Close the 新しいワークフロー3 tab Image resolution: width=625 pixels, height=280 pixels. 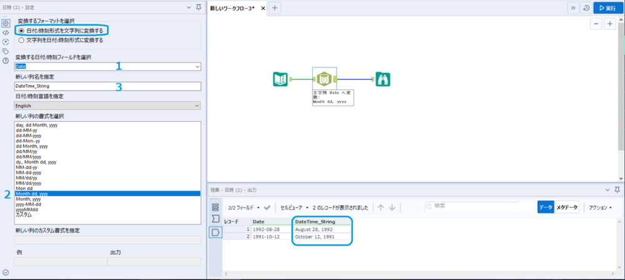(263, 8)
